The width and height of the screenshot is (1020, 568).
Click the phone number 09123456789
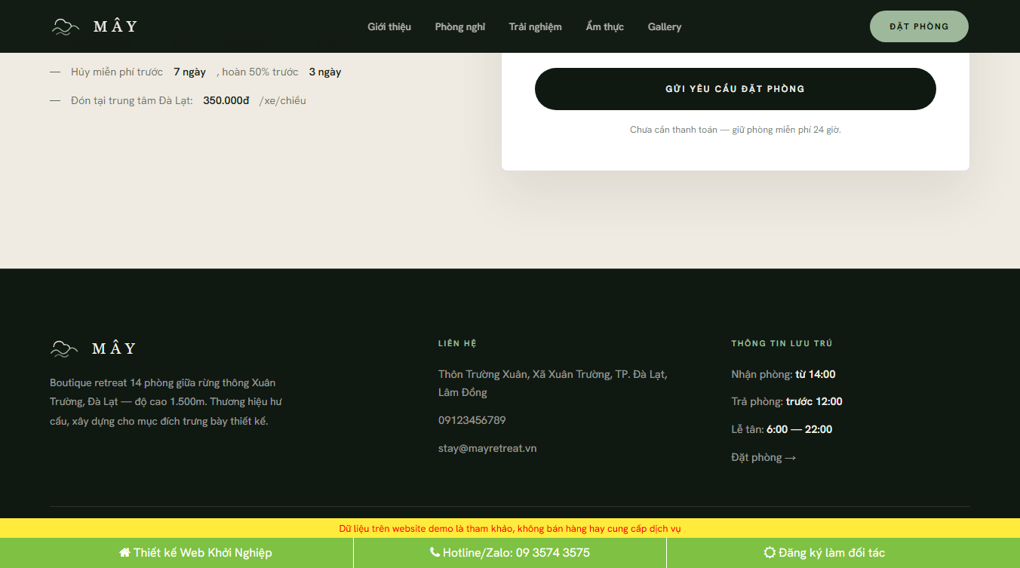click(472, 420)
